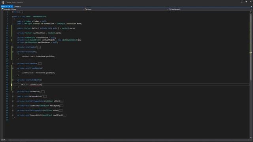
Task: Click the split editor handle above scrollbar
Action: tap(251, 12)
